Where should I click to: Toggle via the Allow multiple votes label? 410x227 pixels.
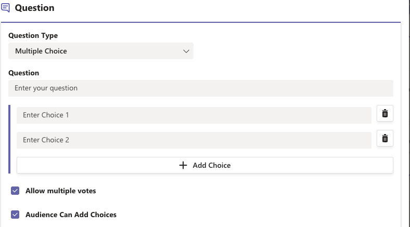pos(61,191)
